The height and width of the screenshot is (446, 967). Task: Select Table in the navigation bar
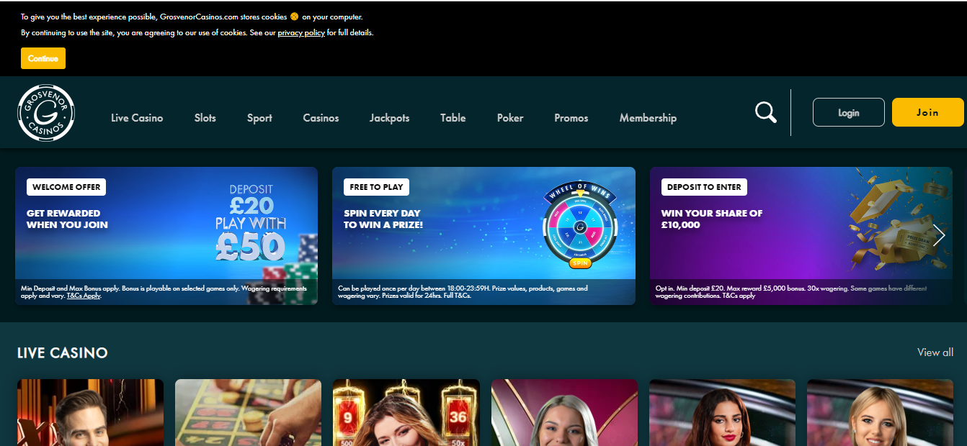pos(453,118)
